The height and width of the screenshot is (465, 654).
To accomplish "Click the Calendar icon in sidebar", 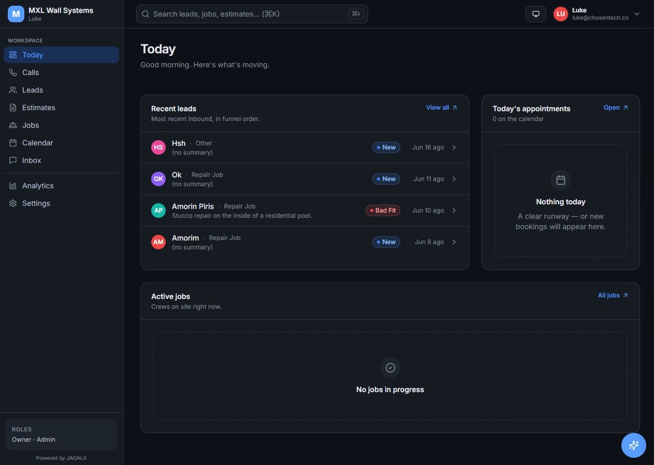I will pos(13,143).
